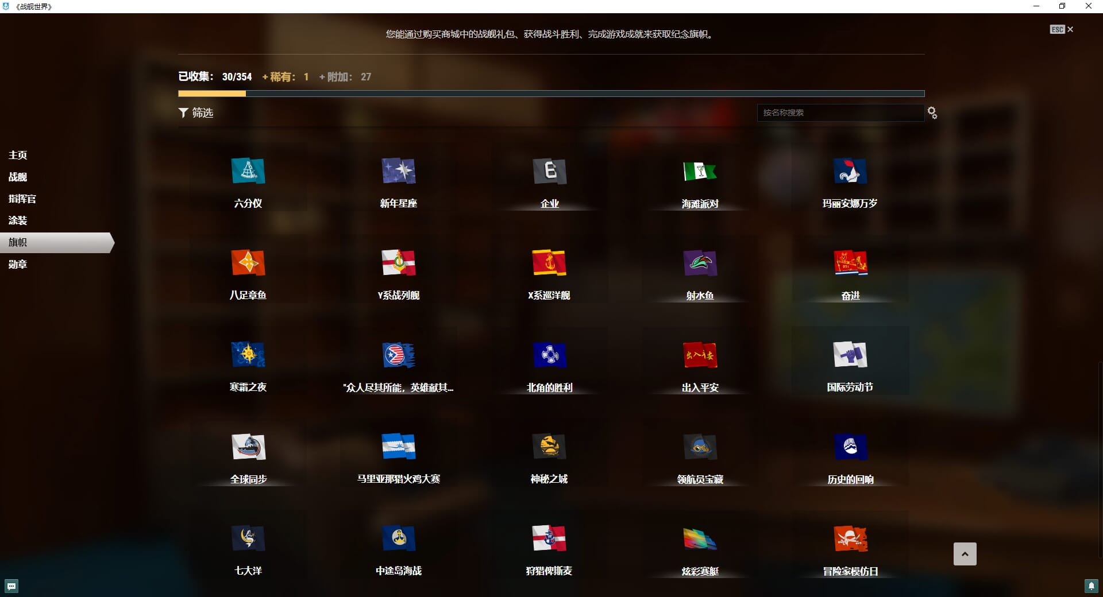Screen dimensions: 1103x597
Task: Click the 出入平安 red flag
Action: tap(700, 355)
